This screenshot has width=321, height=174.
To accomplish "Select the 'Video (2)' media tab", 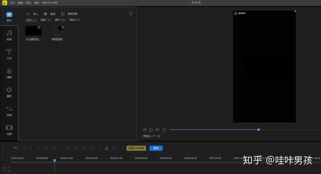I will 45,20.
